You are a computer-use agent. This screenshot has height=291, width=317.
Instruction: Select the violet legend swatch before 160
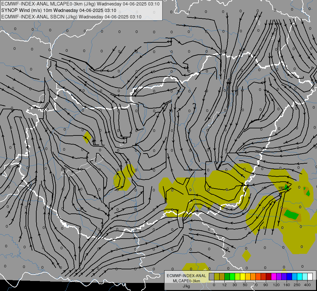pos(284,276)
